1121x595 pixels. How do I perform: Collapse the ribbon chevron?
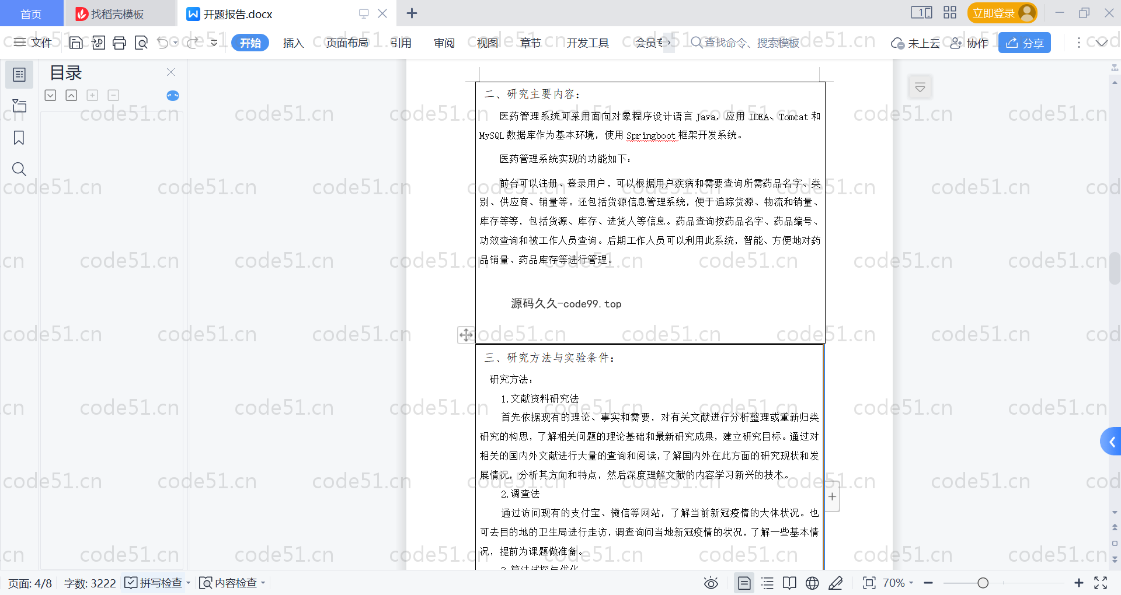1101,43
